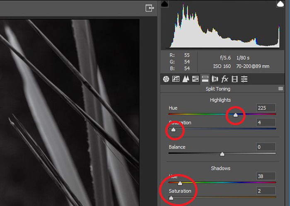Toggle the shadow clipping warning triangle
Viewport: 290px width, 206px height.
164,4
